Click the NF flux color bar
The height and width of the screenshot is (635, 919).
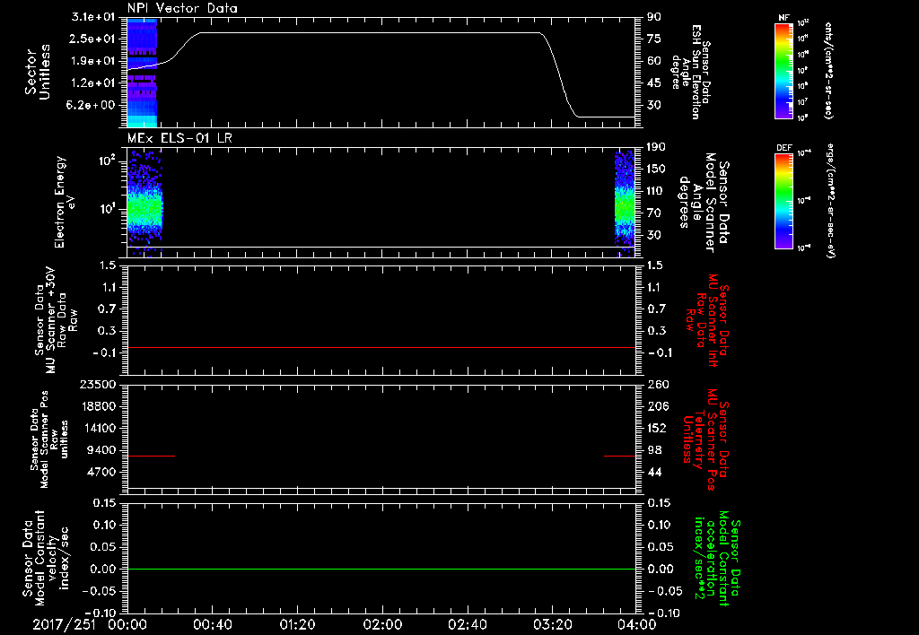pyautogui.click(x=783, y=70)
